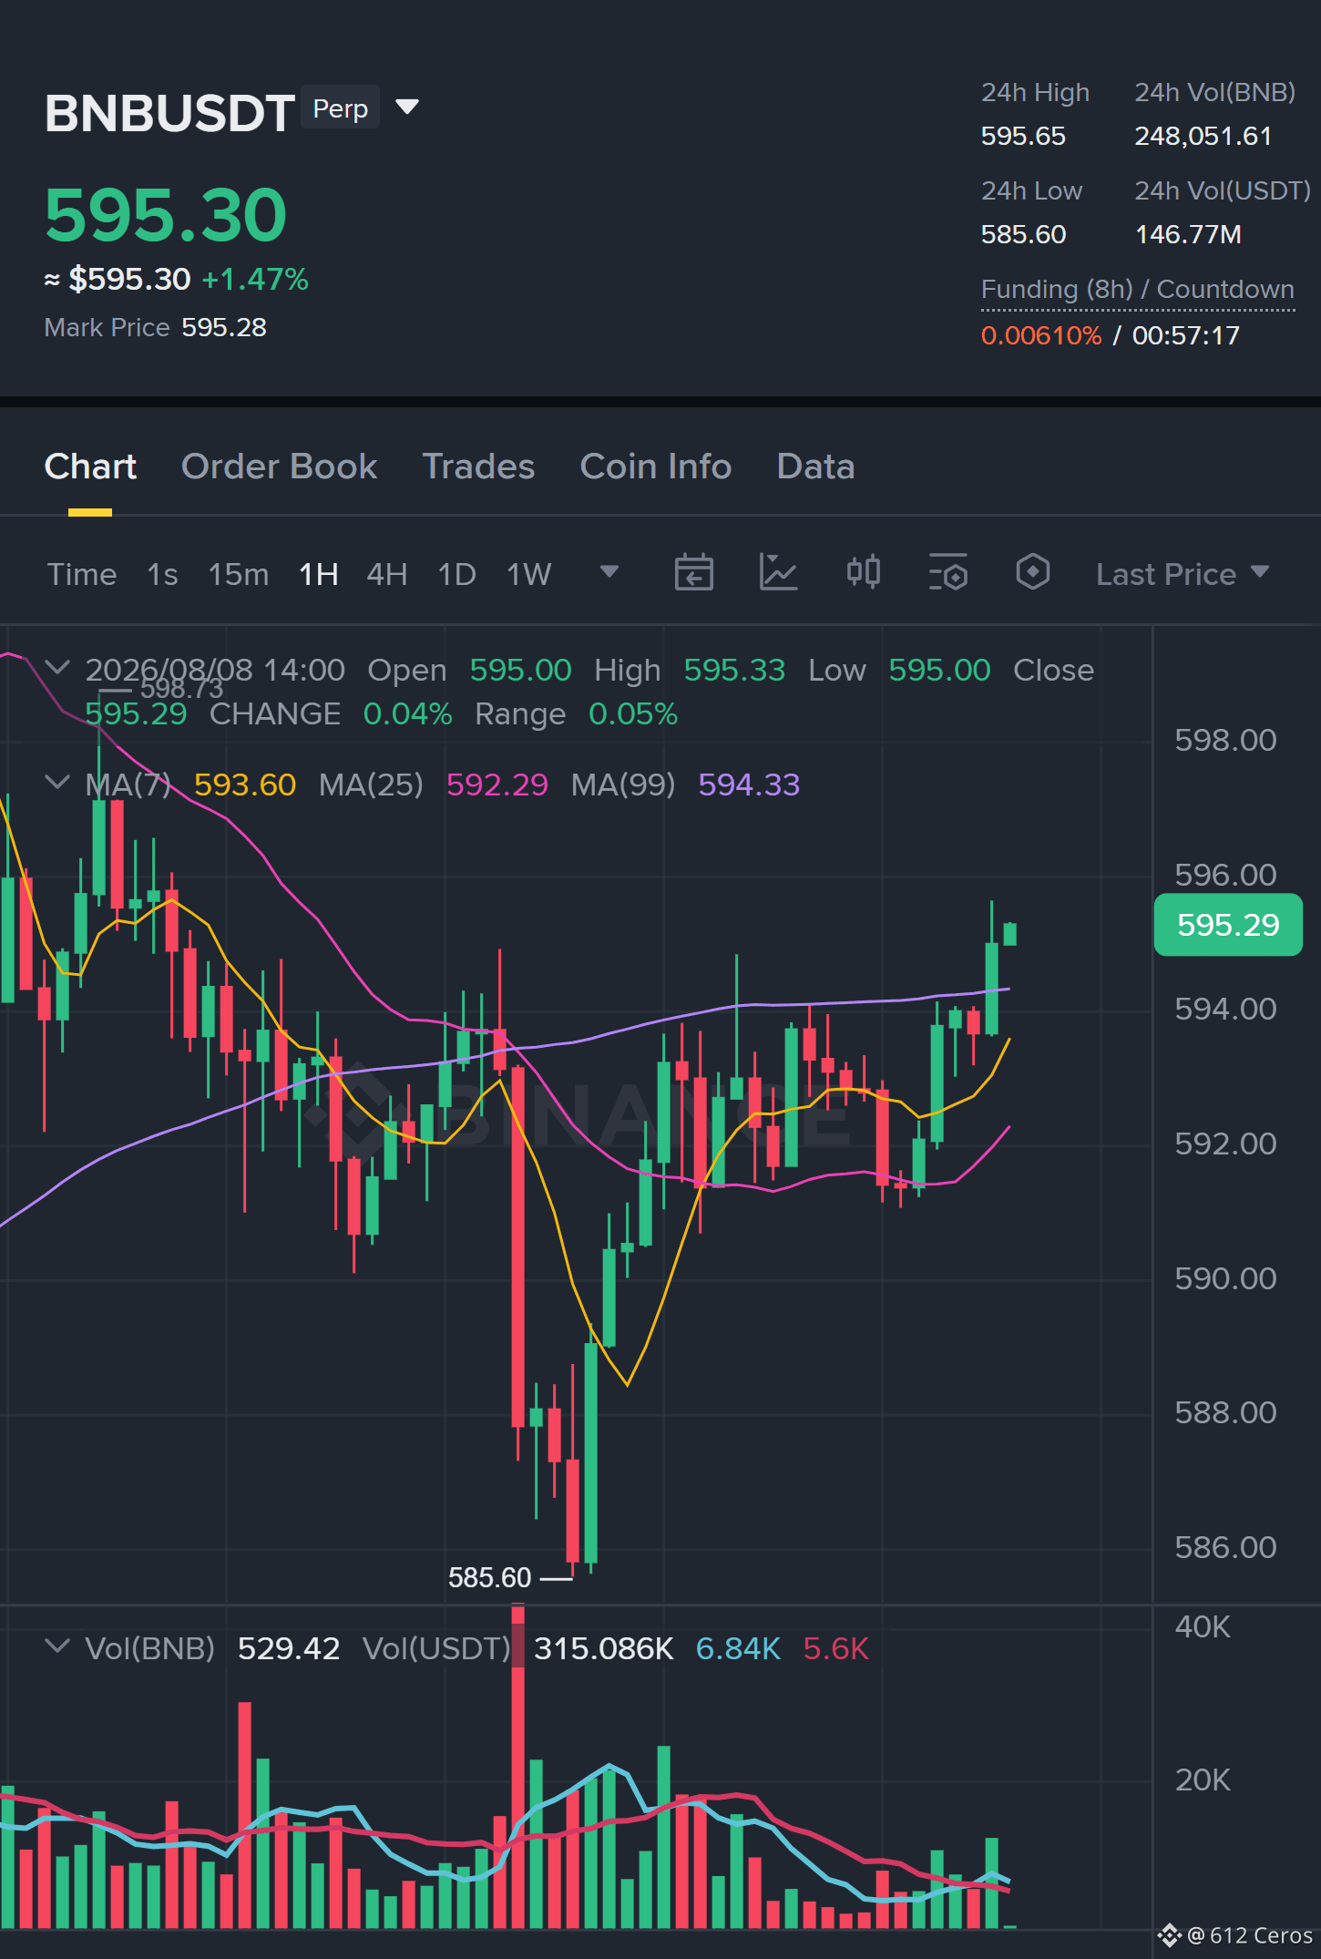Viewport: 1321px width, 1959px height.
Task: Tap the 595.29 current price tag
Action: 1228,925
